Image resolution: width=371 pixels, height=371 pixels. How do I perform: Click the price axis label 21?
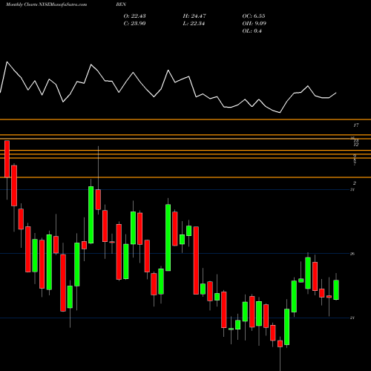coord(352,318)
